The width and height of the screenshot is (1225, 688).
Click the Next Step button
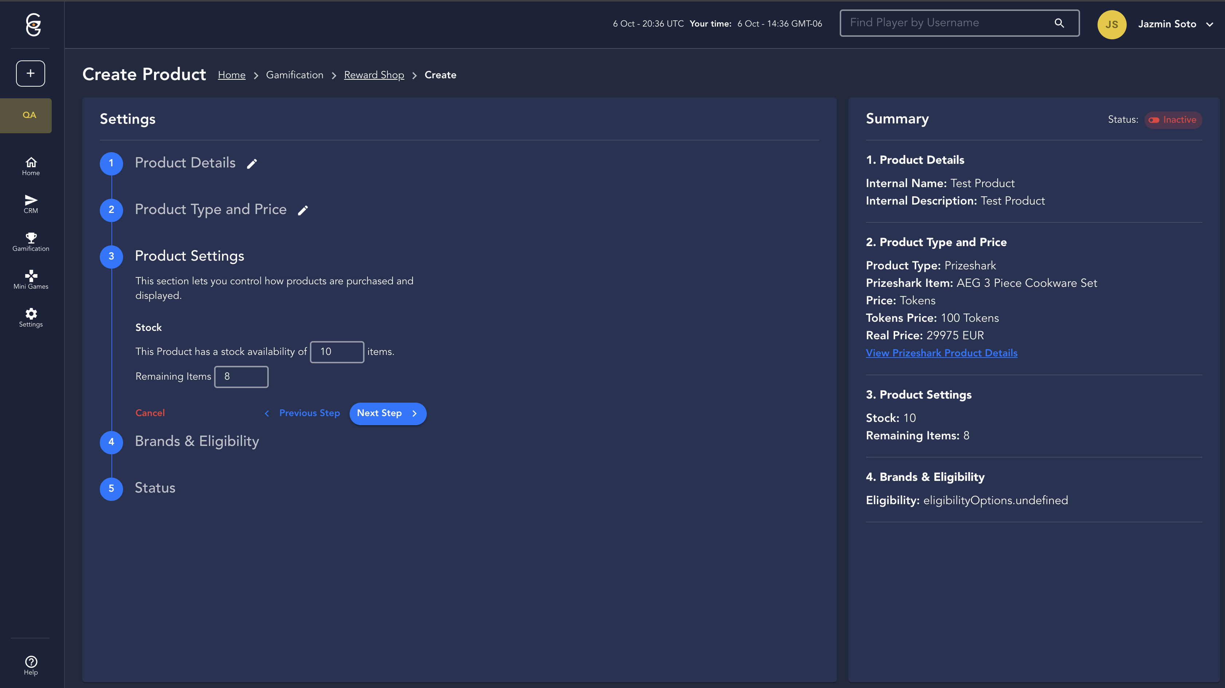coord(387,413)
